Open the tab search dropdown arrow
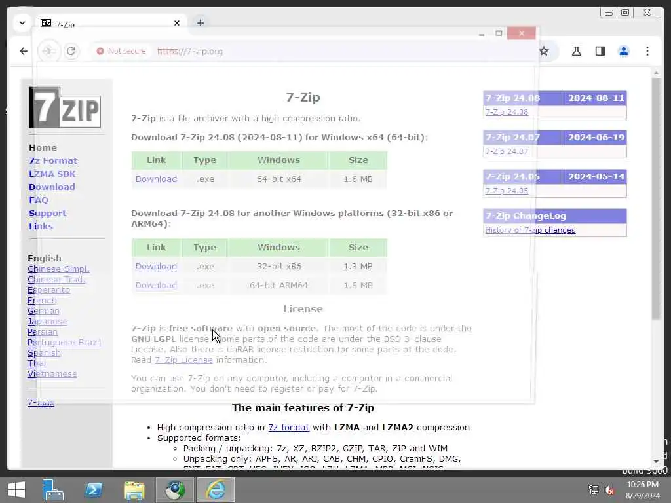This screenshot has height=503, width=671. coord(22,23)
